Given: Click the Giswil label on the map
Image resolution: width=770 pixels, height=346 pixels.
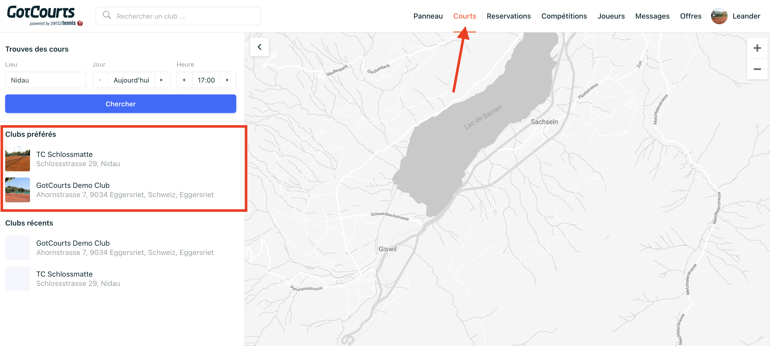Looking at the screenshot, I should pyautogui.click(x=387, y=249).
